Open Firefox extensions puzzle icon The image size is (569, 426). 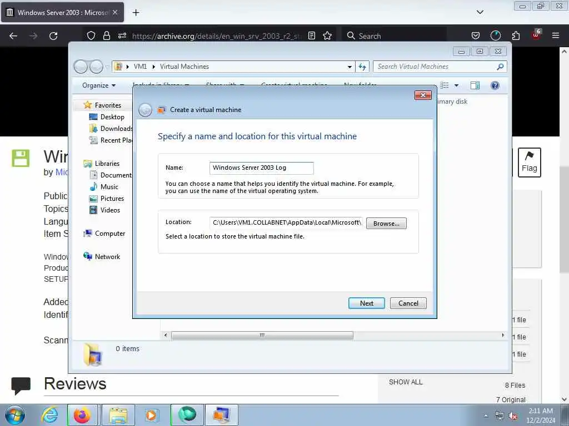pos(516,35)
